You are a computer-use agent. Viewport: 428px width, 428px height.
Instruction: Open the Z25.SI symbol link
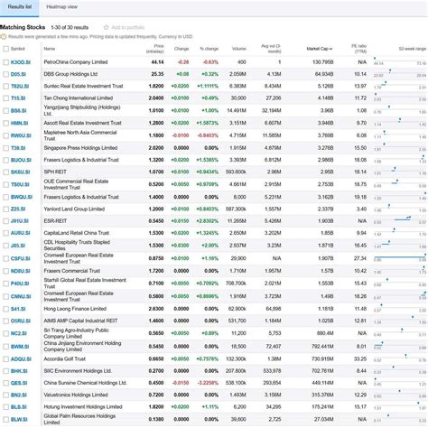(x=18, y=209)
